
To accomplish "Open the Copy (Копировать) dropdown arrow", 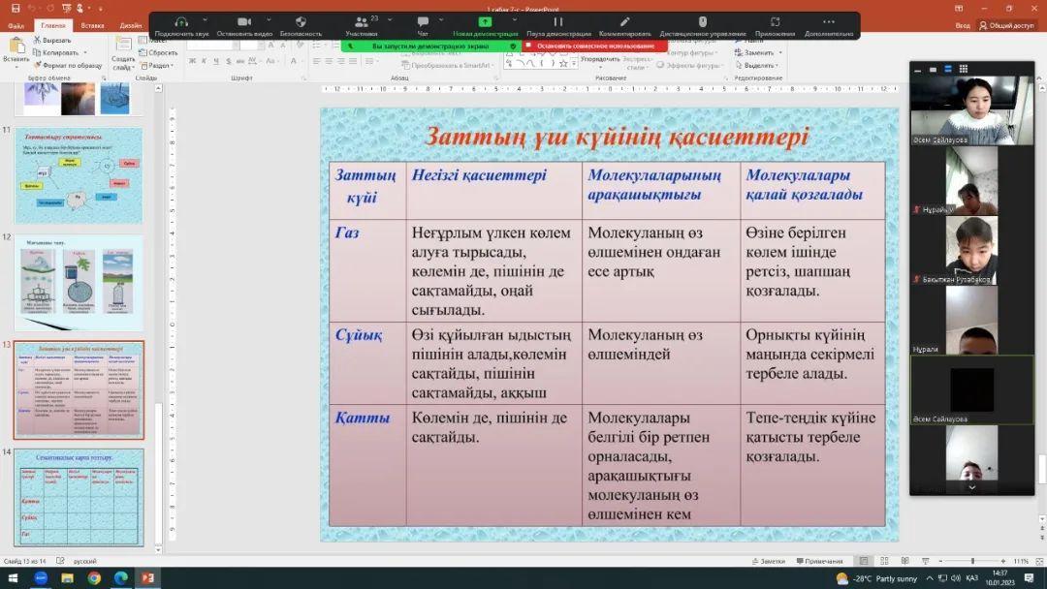I will (85, 52).
